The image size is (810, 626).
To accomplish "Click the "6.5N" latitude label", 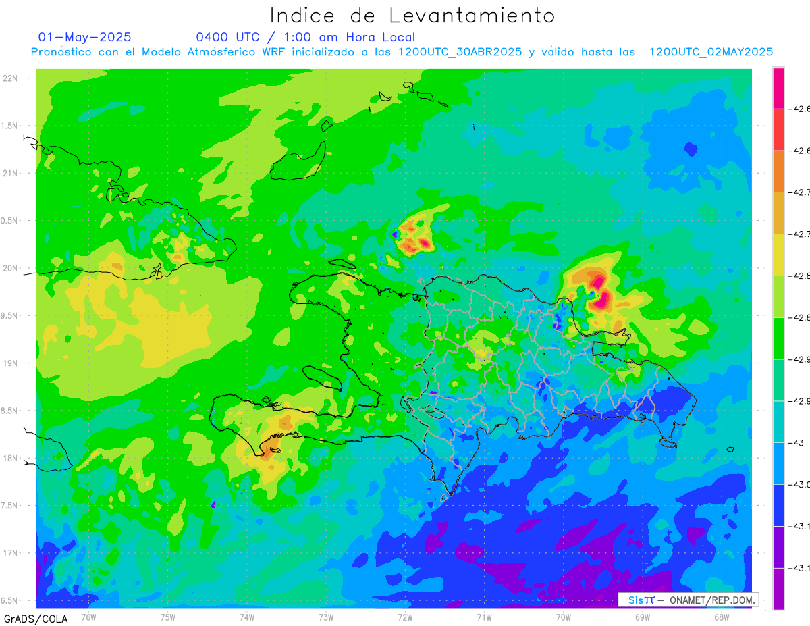I will click(10, 601).
